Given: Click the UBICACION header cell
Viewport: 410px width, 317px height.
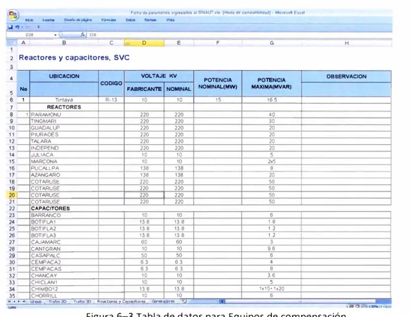Looking at the screenshot, I should (64, 76).
